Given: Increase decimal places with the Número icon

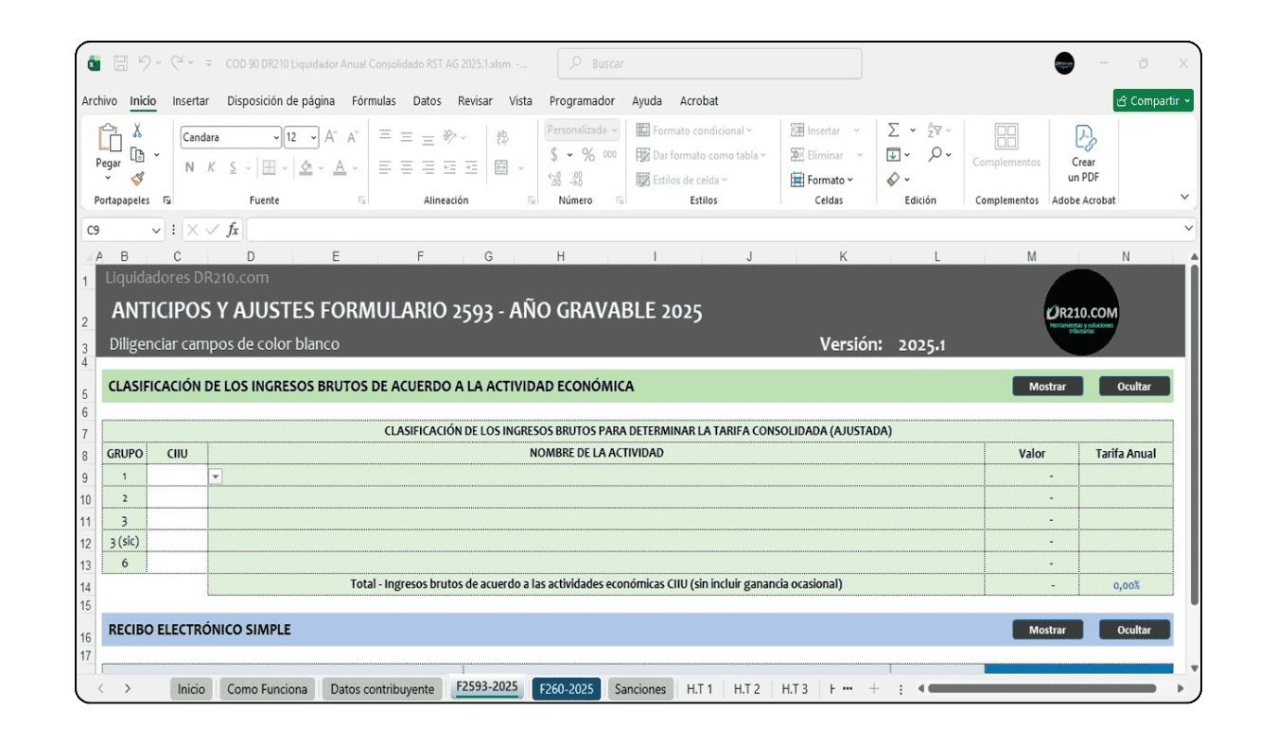Looking at the screenshot, I should (x=553, y=179).
